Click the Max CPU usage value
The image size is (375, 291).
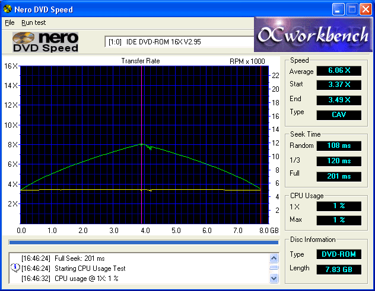coord(339,220)
